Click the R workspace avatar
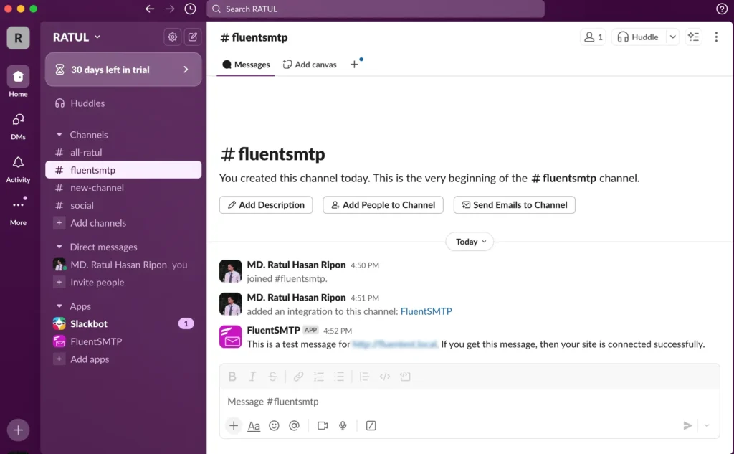Viewport: 734px width, 454px height. (18, 38)
